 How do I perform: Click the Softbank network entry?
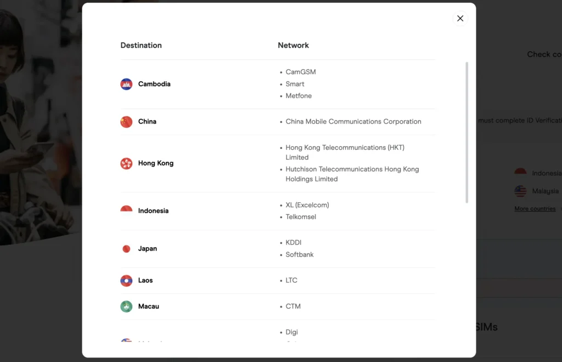click(300, 255)
